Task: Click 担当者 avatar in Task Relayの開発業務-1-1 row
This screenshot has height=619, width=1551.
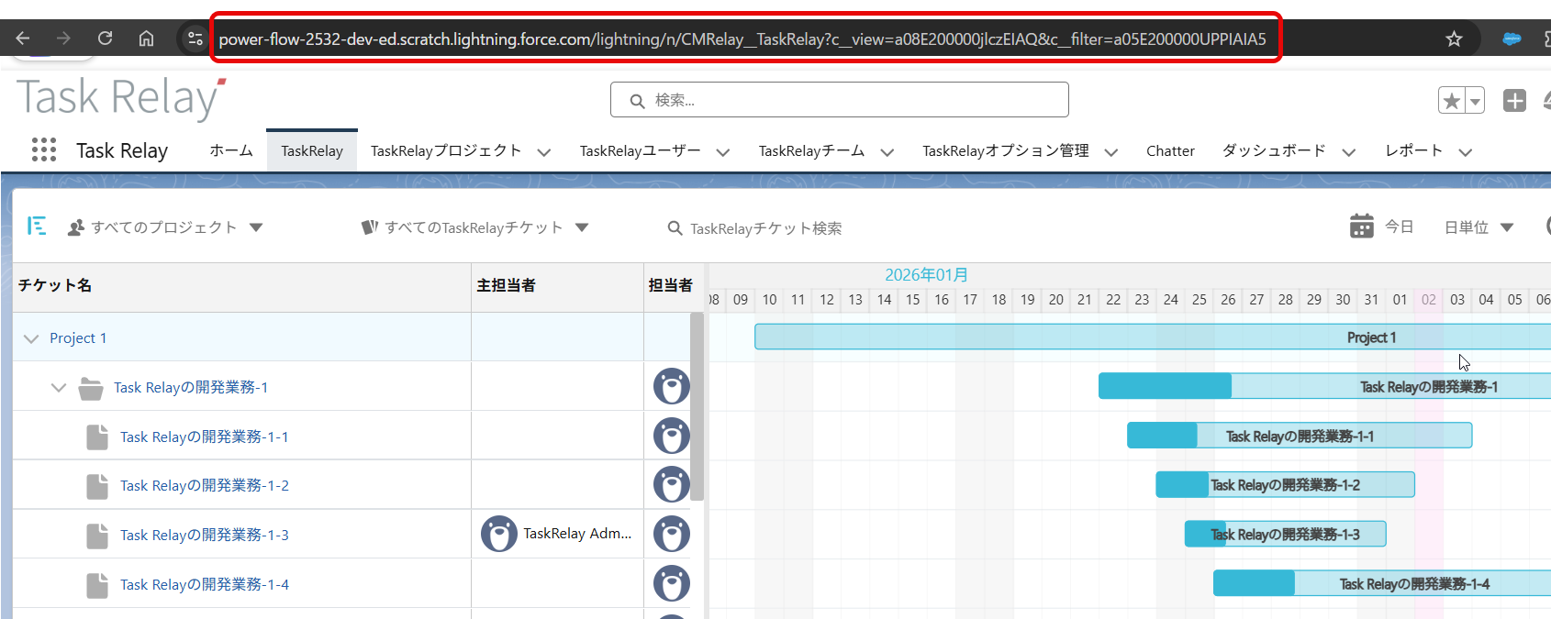Action: coord(672,436)
